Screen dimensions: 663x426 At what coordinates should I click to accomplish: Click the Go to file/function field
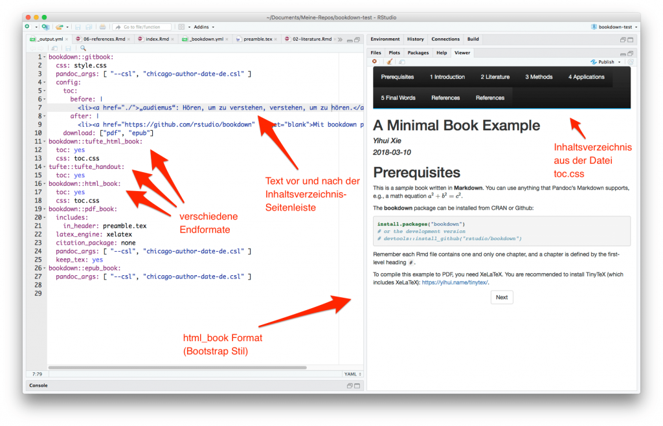coord(142,27)
